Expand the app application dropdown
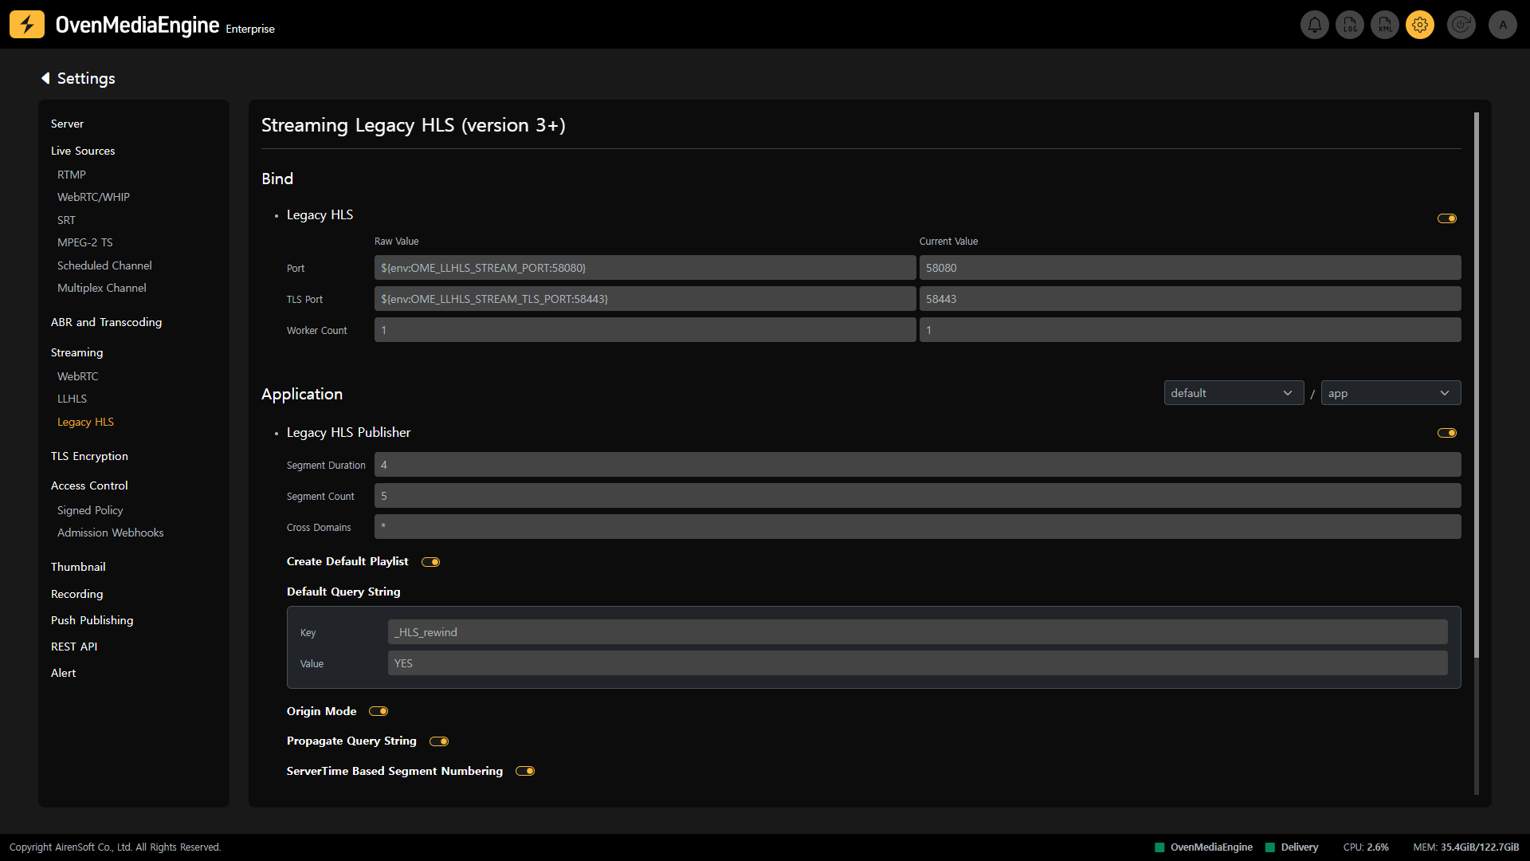 [x=1391, y=393]
